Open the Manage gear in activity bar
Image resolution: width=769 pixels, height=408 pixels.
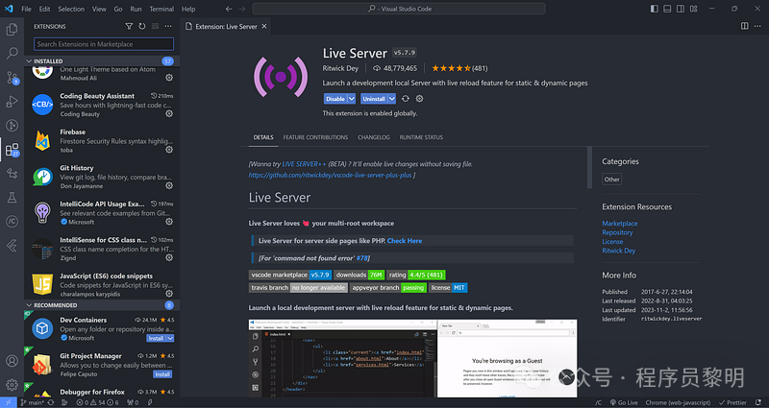click(12, 385)
